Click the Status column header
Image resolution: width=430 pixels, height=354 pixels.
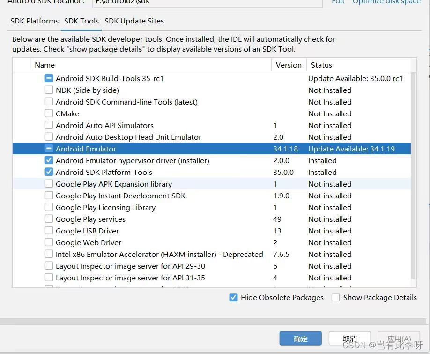click(359, 65)
